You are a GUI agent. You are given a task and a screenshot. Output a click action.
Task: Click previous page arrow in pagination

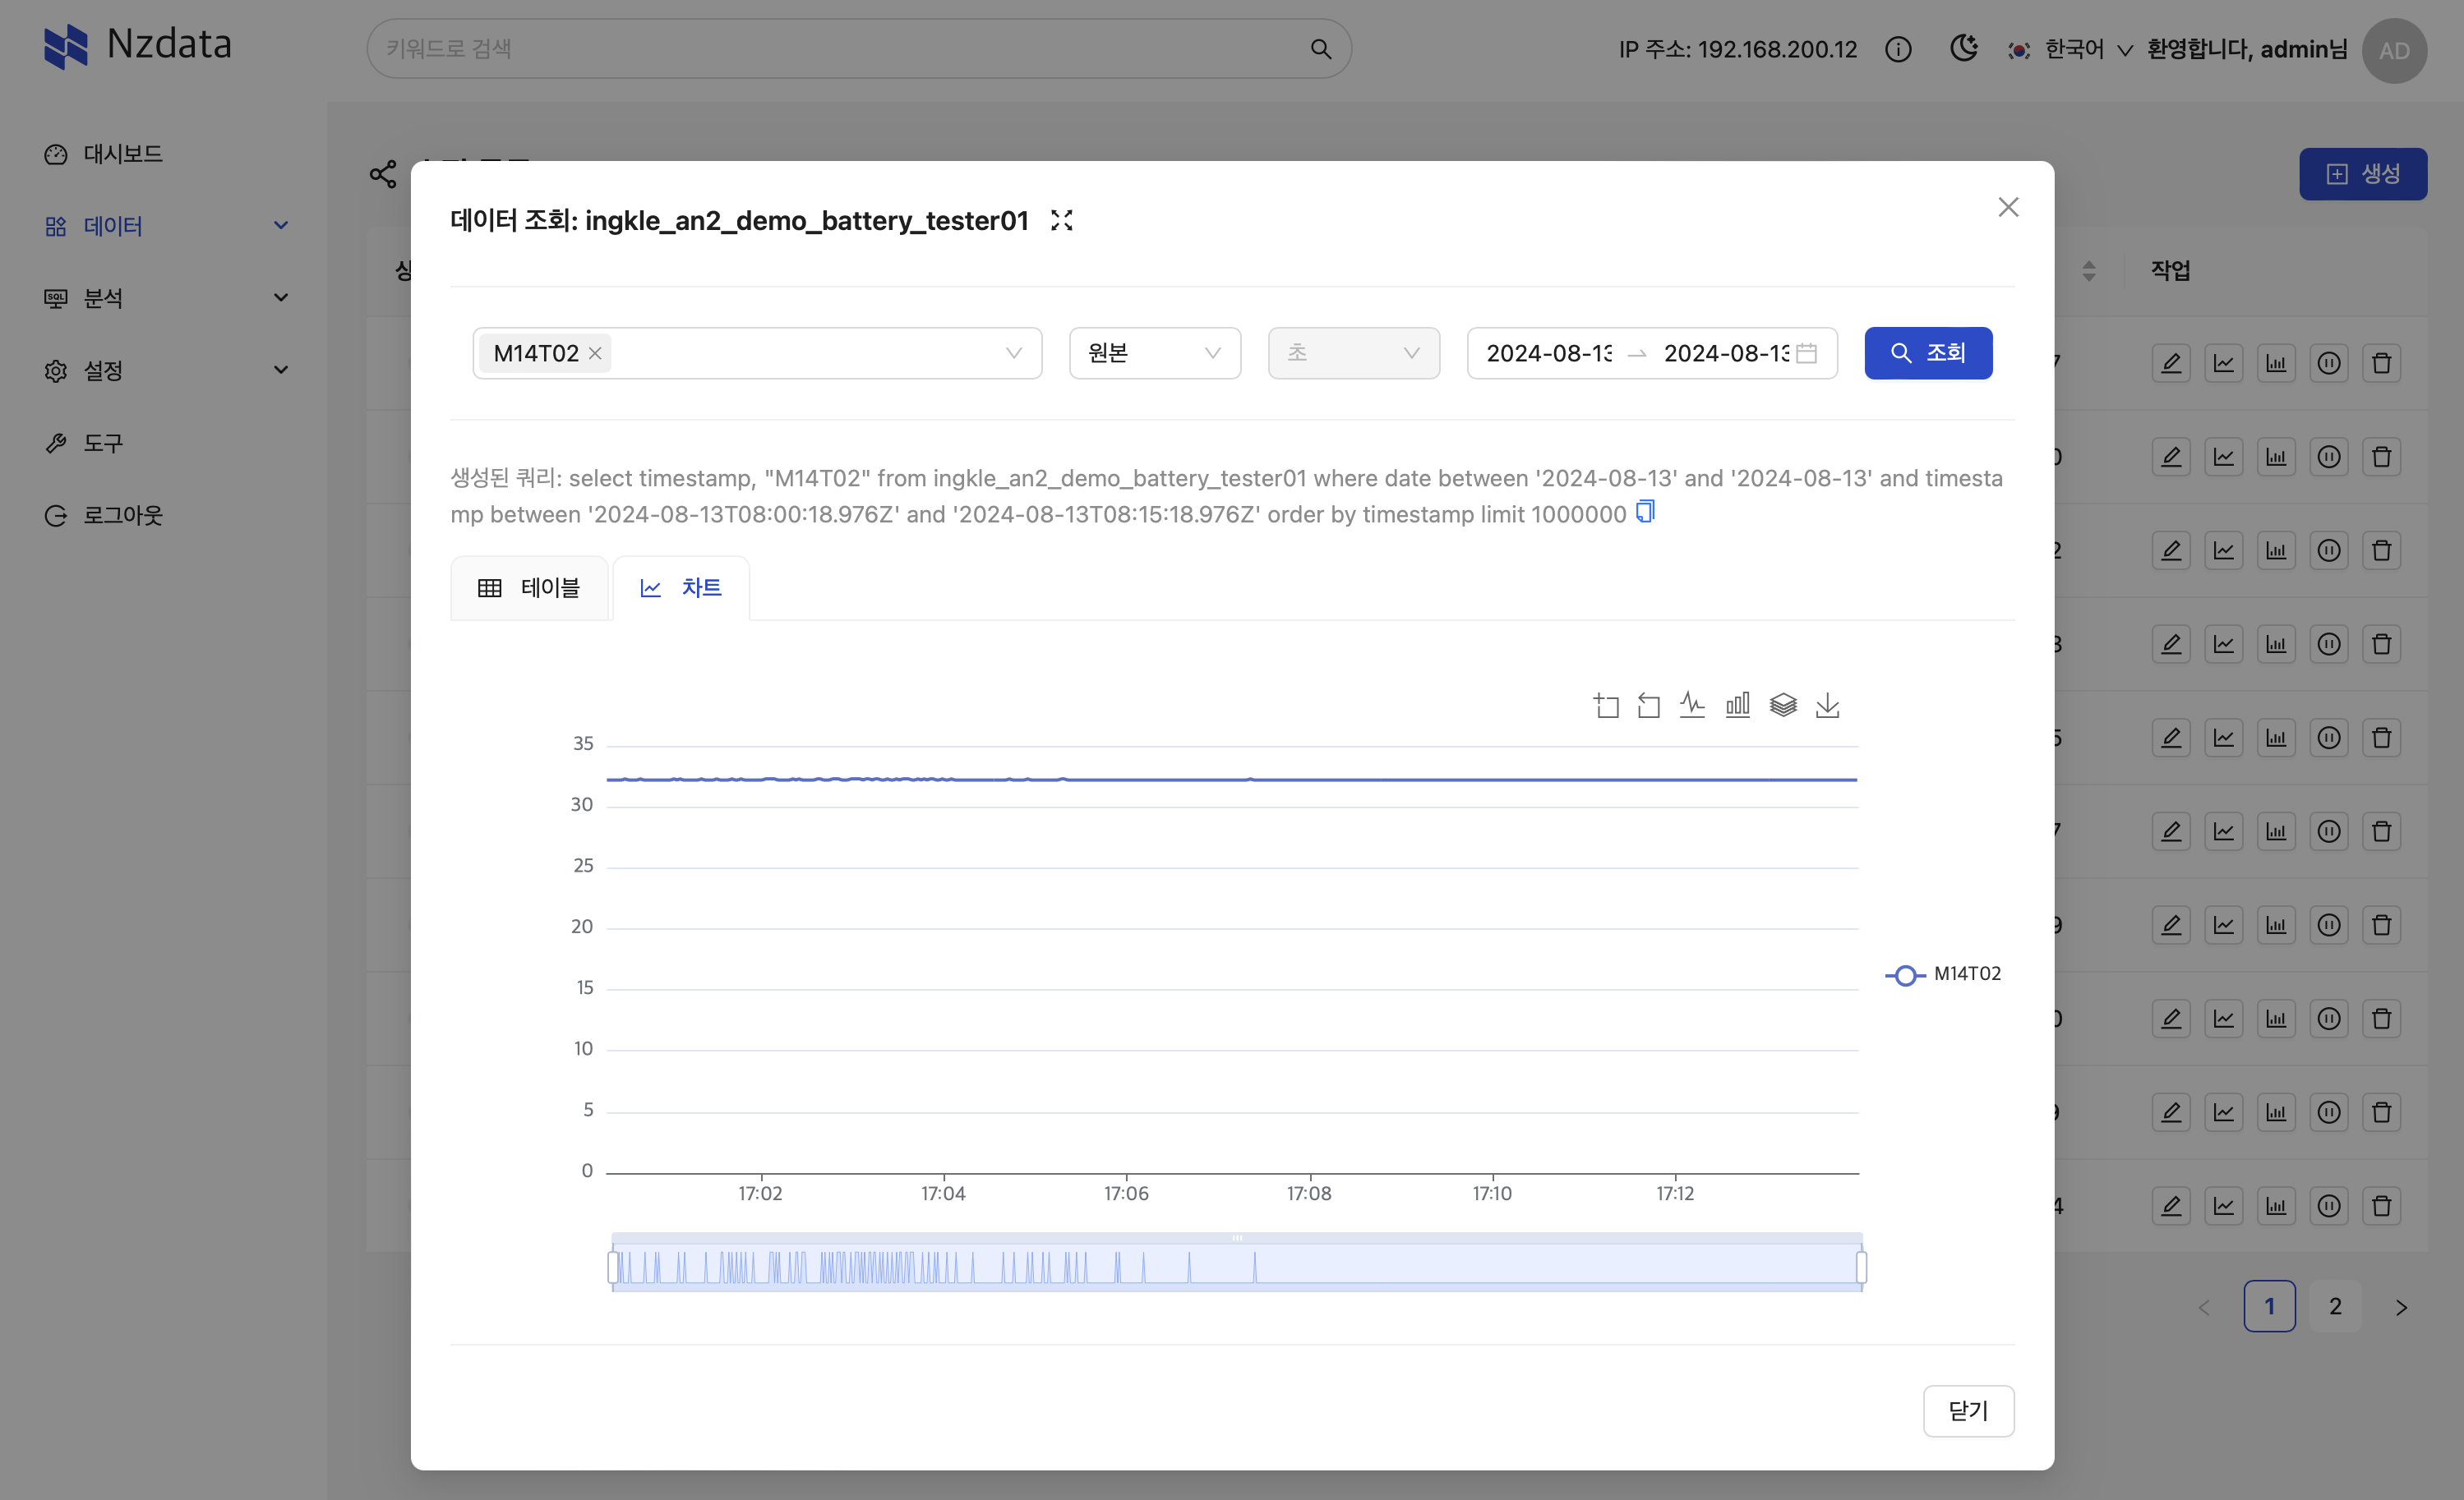pyautogui.click(x=2204, y=1307)
